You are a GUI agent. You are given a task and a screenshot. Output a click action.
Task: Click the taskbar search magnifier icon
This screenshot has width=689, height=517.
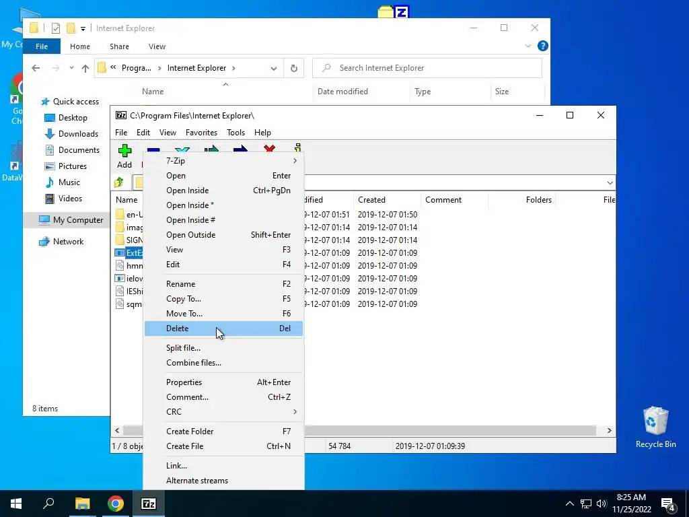tap(48, 504)
